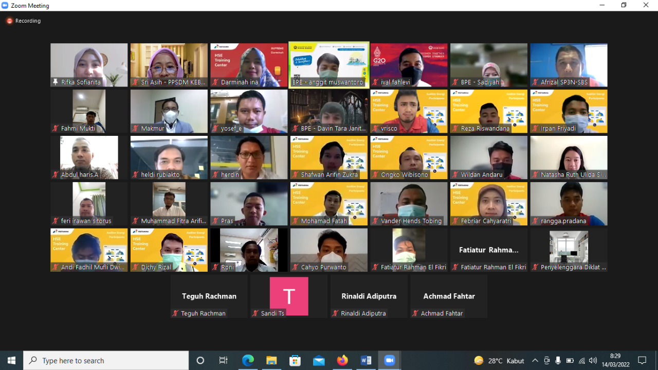
Task: Click muted microphone icon next to Sandi Ts
Action: [255, 313]
